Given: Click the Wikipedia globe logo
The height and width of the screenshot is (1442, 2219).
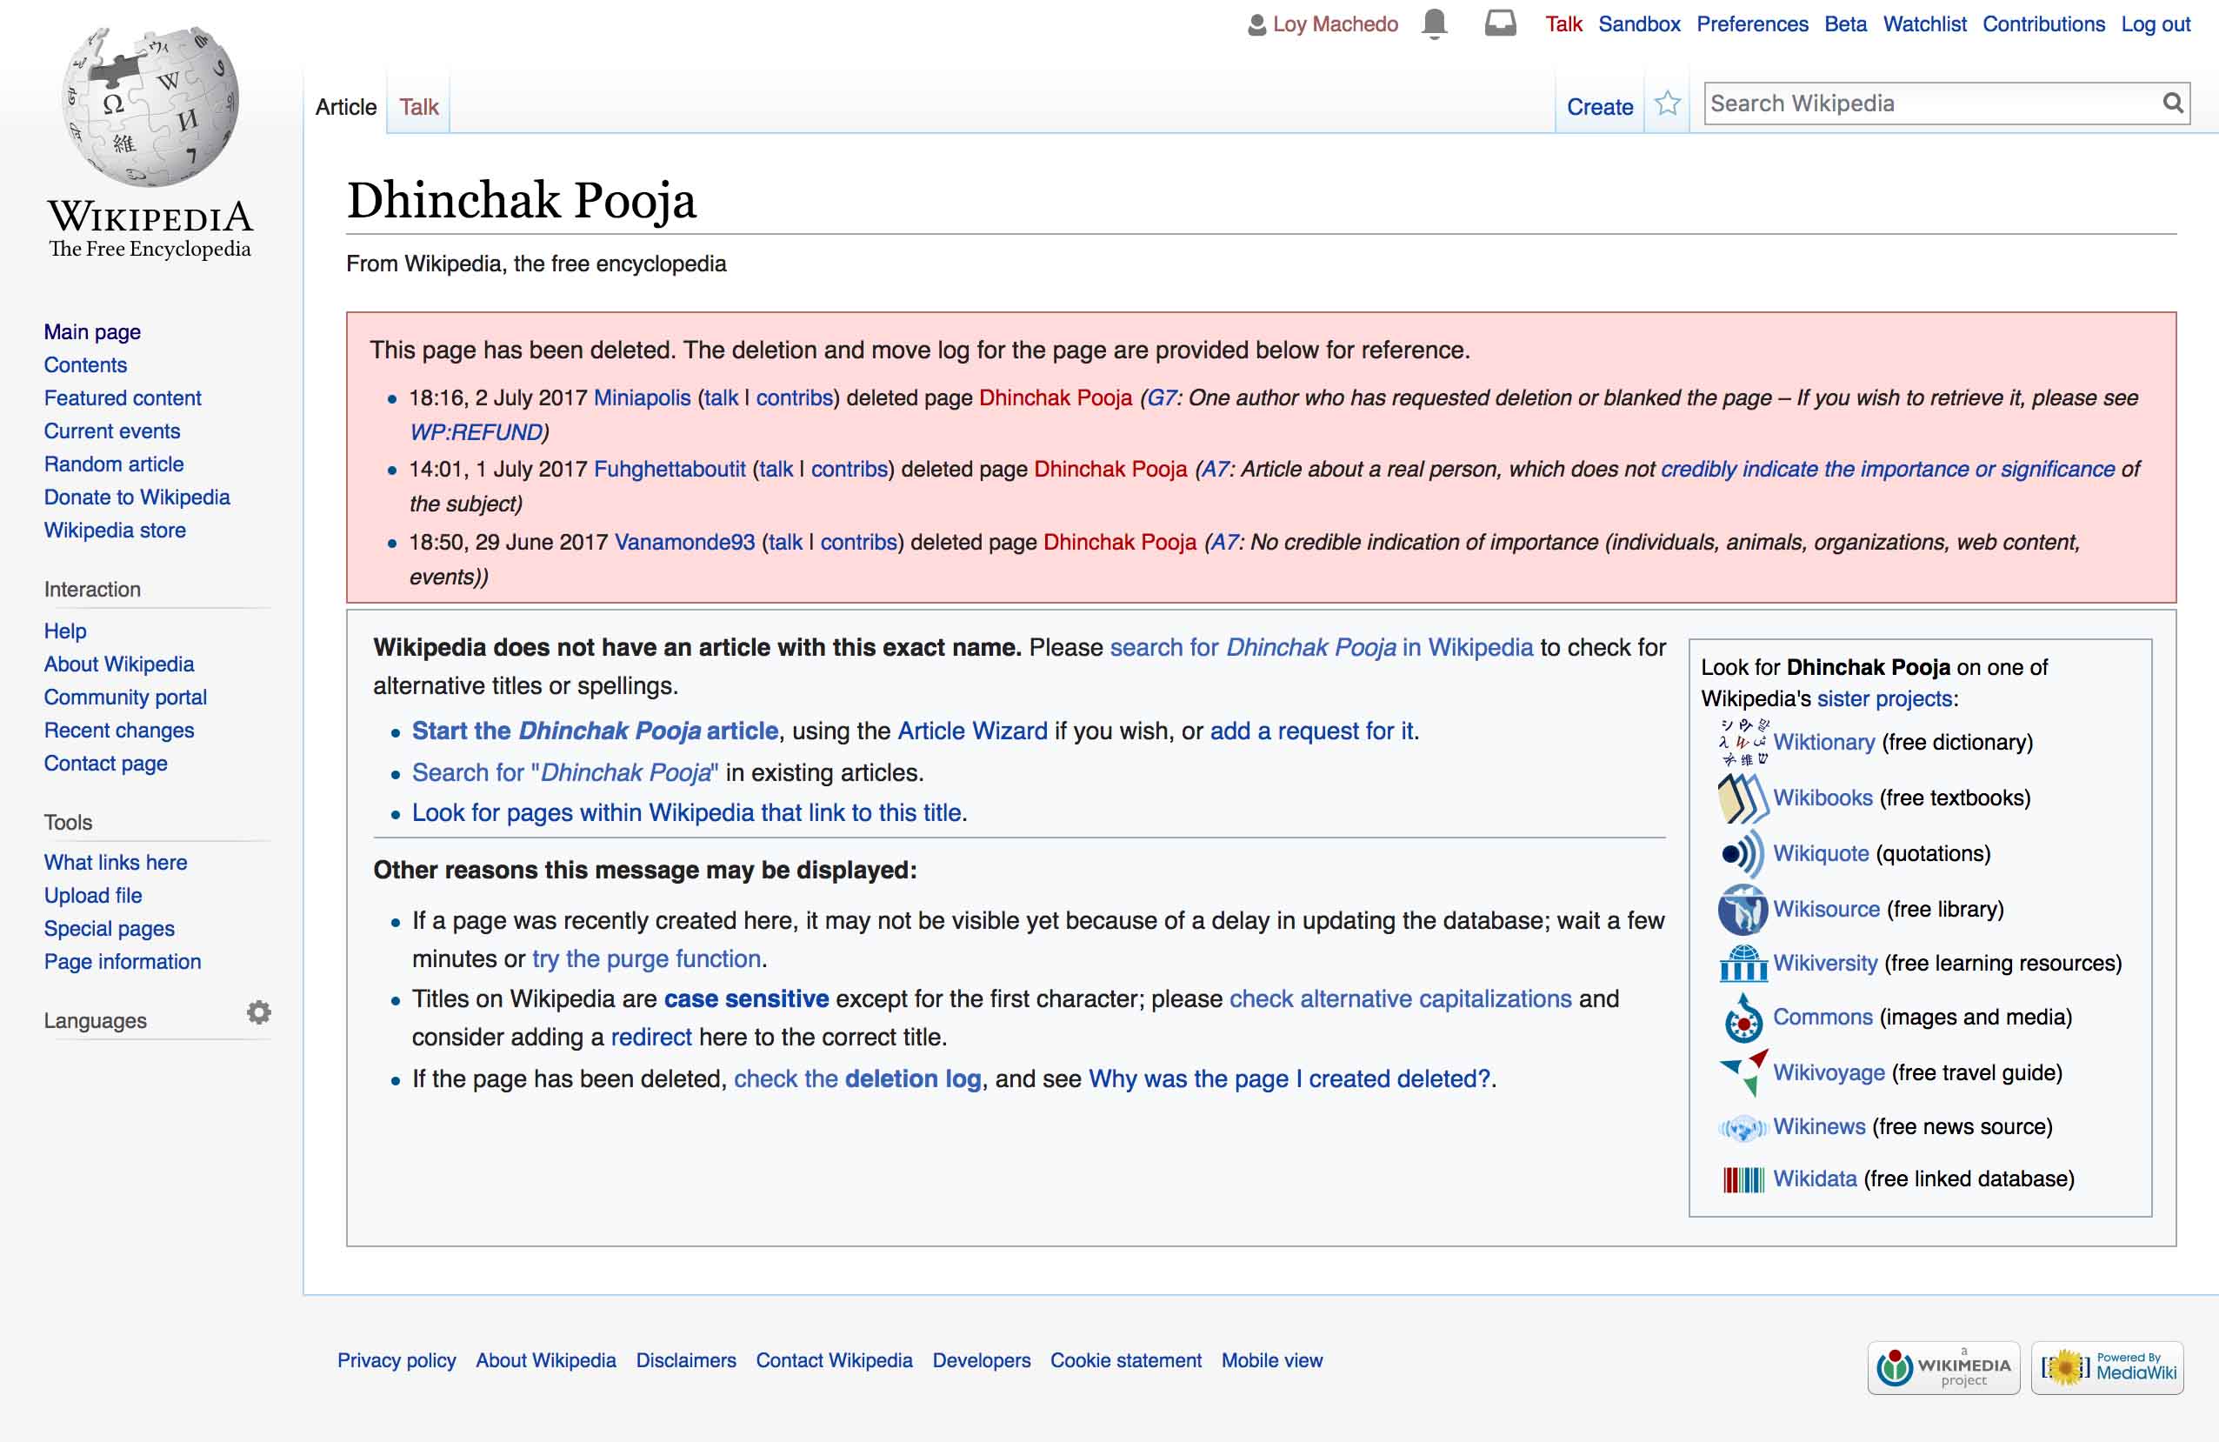Looking at the screenshot, I should pyautogui.click(x=150, y=105).
